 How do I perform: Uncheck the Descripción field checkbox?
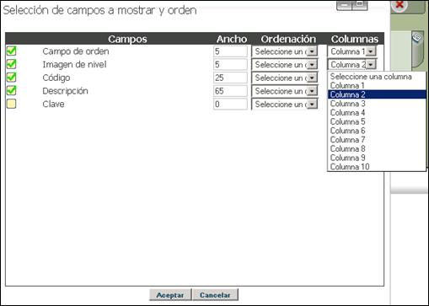point(12,91)
